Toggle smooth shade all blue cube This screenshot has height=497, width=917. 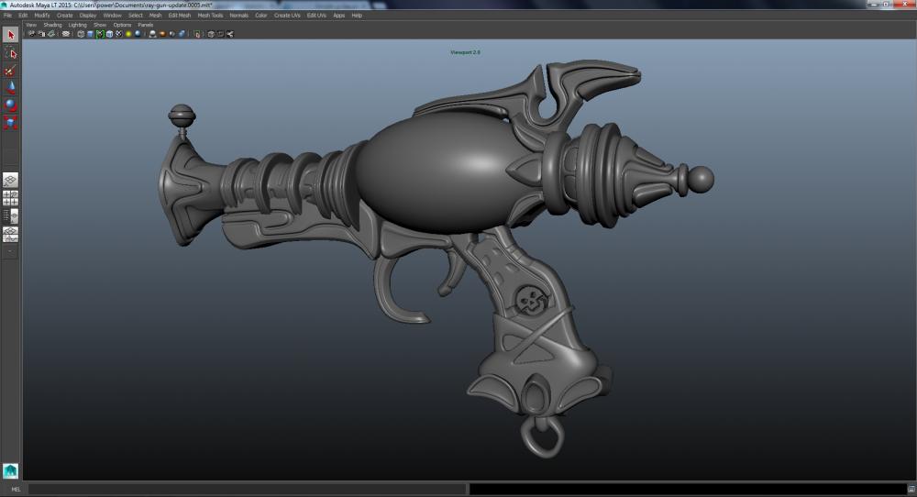tap(90, 34)
